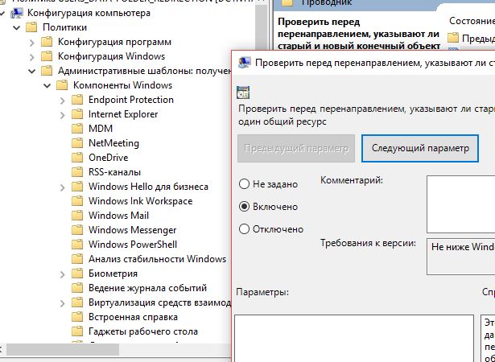Click the 'Предыдущий параметр' button
Image resolution: width=495 pixels, height=362 pixels.
296,148
